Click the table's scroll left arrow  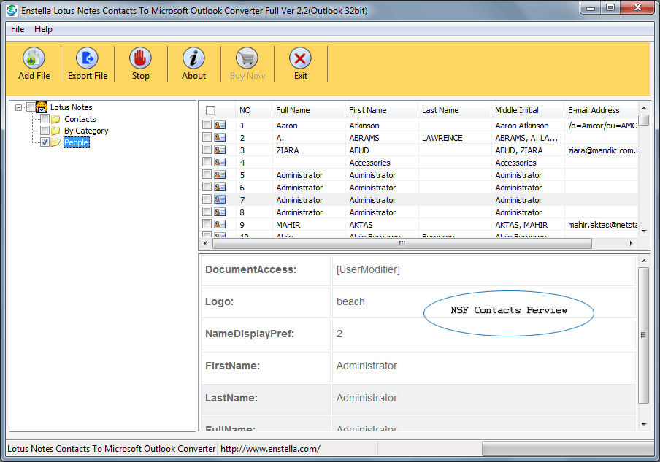coord(205,243)
